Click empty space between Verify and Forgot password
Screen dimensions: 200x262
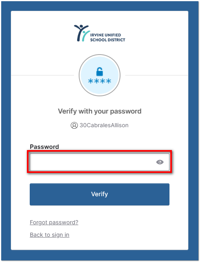pos(100,212)
